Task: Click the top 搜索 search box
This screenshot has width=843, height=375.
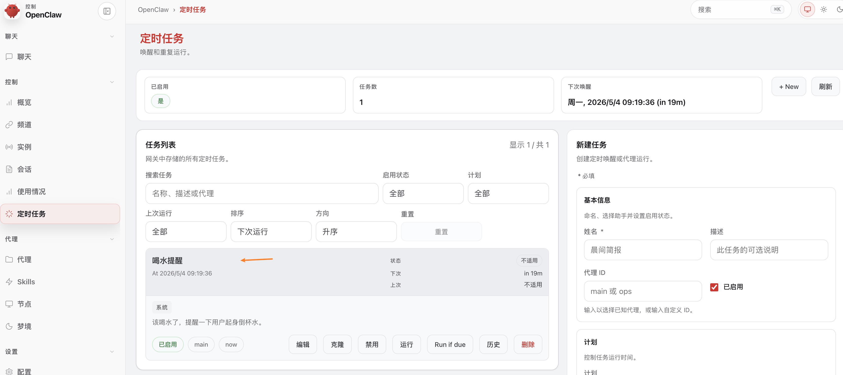Action: 741,9
